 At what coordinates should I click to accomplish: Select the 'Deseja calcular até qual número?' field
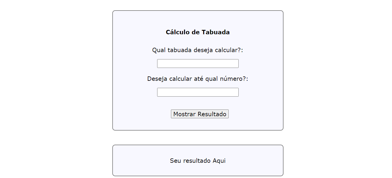point(198,92)
